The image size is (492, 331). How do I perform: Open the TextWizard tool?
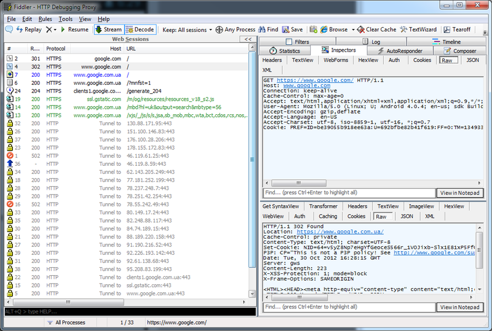coord(418,29)
